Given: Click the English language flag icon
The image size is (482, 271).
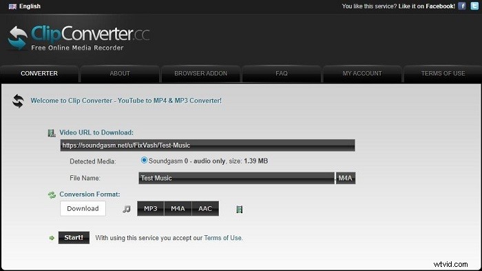Looking at the screenshot, I should coord(12,6).
